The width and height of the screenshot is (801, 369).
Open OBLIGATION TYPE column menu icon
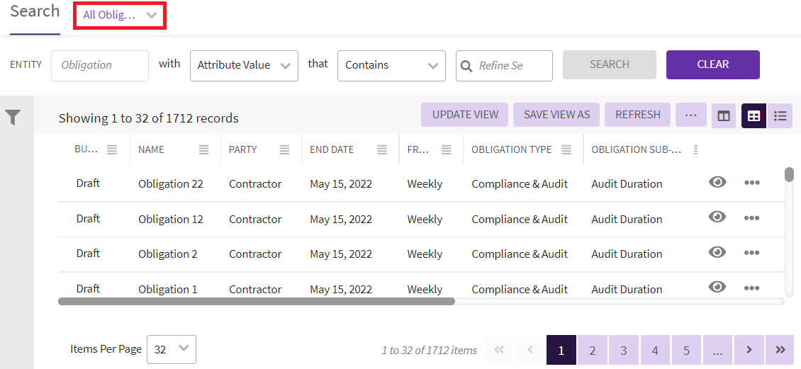(x=566, y=149)
